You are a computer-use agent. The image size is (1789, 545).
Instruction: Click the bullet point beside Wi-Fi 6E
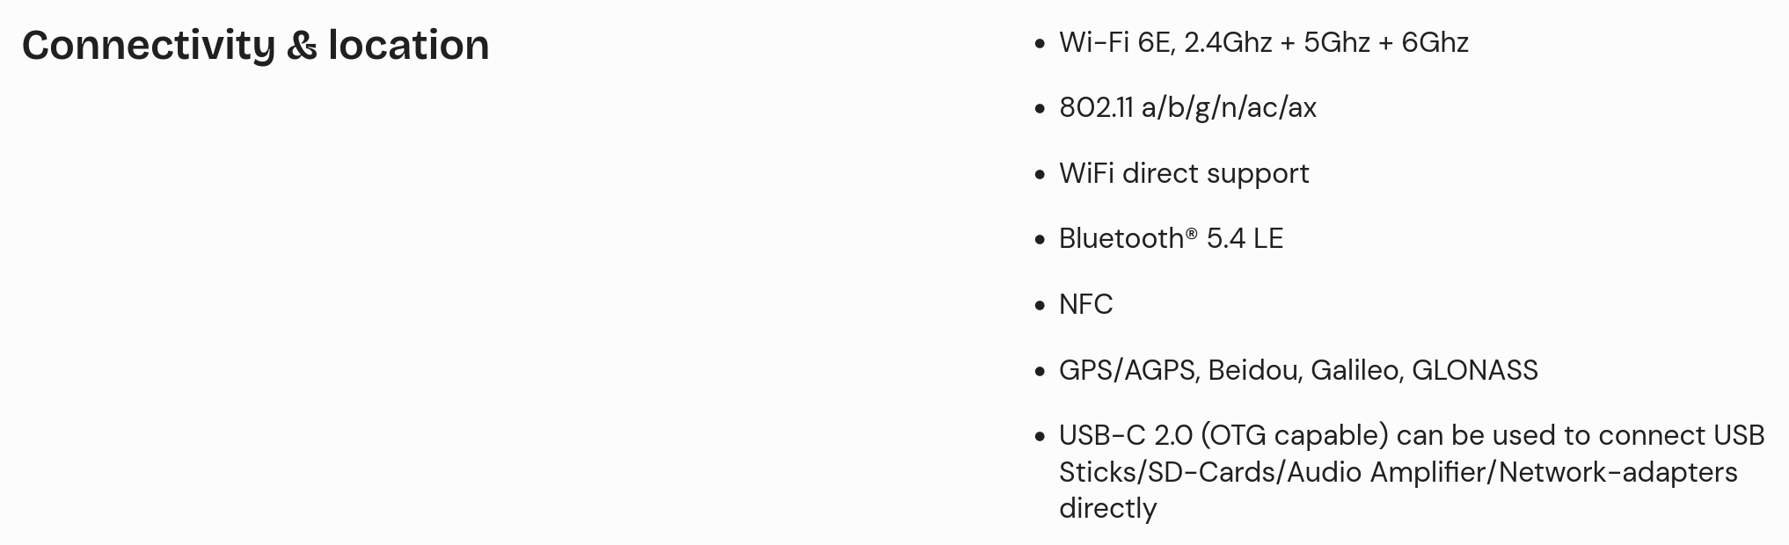tap(1041, 43)
